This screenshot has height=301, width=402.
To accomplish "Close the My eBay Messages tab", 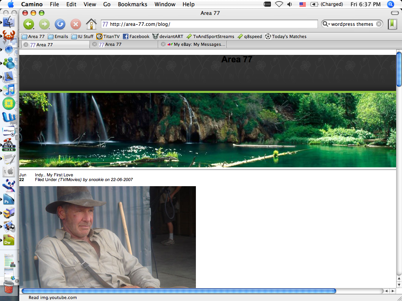I will (163, 44).
